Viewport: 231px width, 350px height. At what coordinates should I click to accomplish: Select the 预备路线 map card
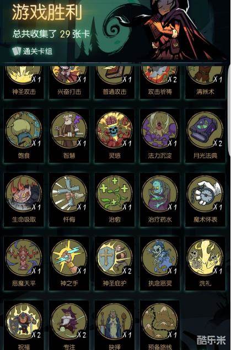160,325
